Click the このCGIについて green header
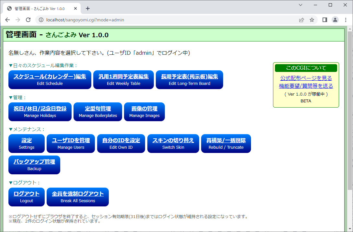Image resolution: width=353 pixels, height=232 pixels. 306,68
